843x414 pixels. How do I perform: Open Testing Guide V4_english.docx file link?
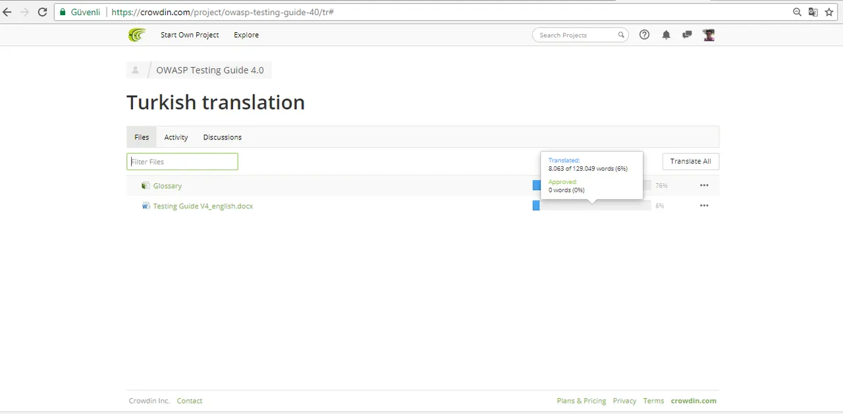tap(203, 206)
